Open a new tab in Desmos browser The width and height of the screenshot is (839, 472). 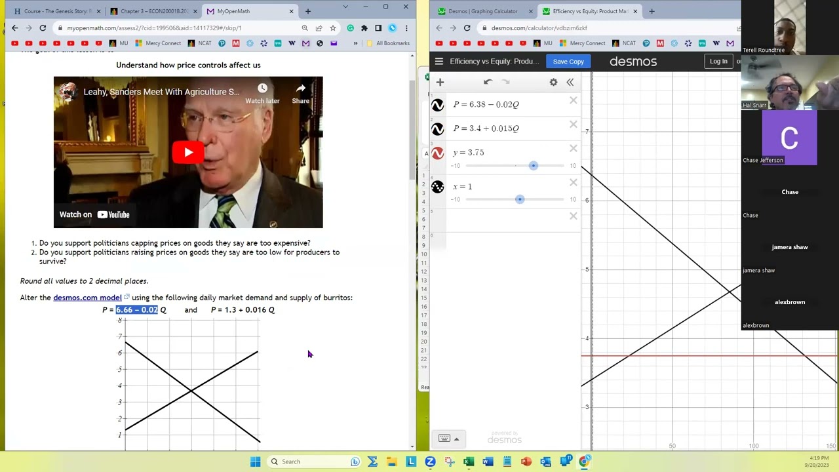point(652,11)
